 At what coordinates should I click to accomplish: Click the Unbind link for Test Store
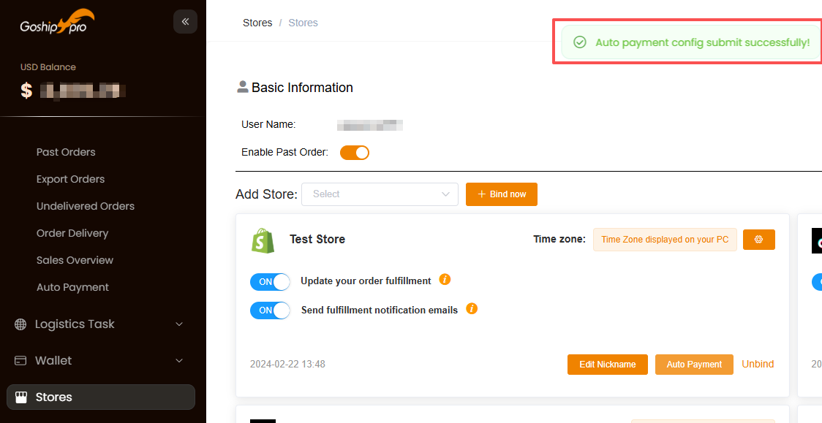(x=758, y=364)
